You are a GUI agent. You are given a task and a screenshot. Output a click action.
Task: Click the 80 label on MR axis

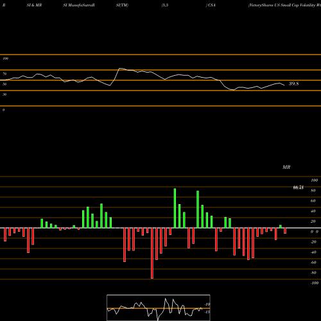313,191
